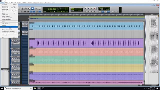Click the Online button left of Stop
This screenshot has height=90, width=160.
(x=86, y=9)
